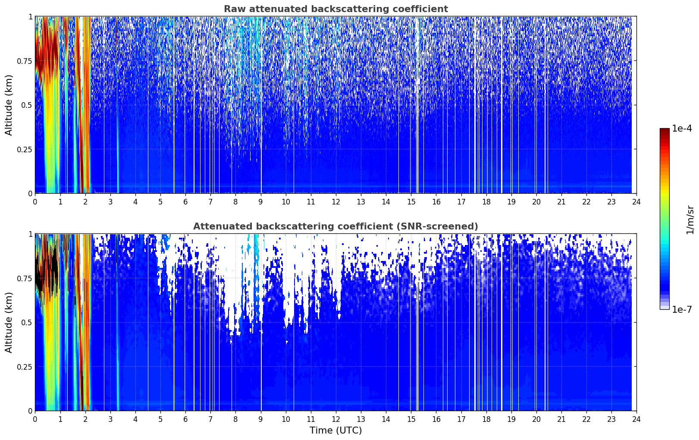Click altitude tick '1' on the Raw plot
Image resolution: width=699 pixels, height=440 pixels.
(30, 16)
